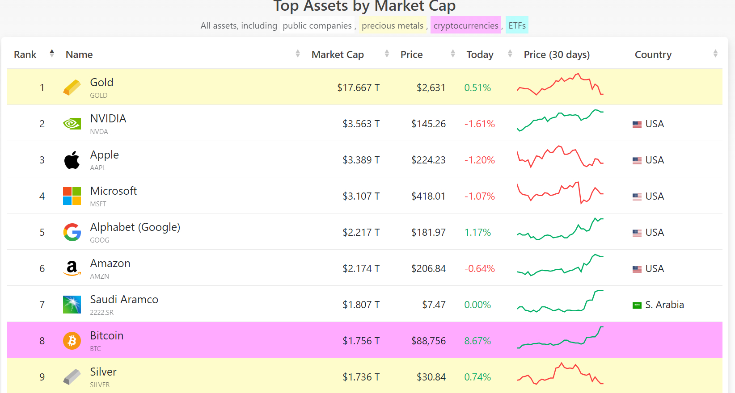Click the 2222.SR ticker symbol
Screen dimensions: 735x393
tap(102, 313)
